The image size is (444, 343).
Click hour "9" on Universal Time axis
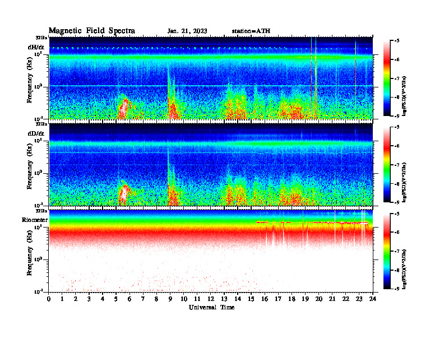170,299
